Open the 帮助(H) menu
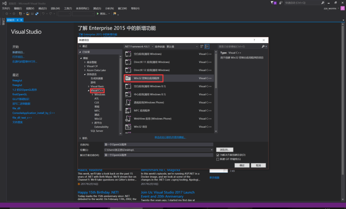This screenshot has height=209, width=346. tap(135, 8)
